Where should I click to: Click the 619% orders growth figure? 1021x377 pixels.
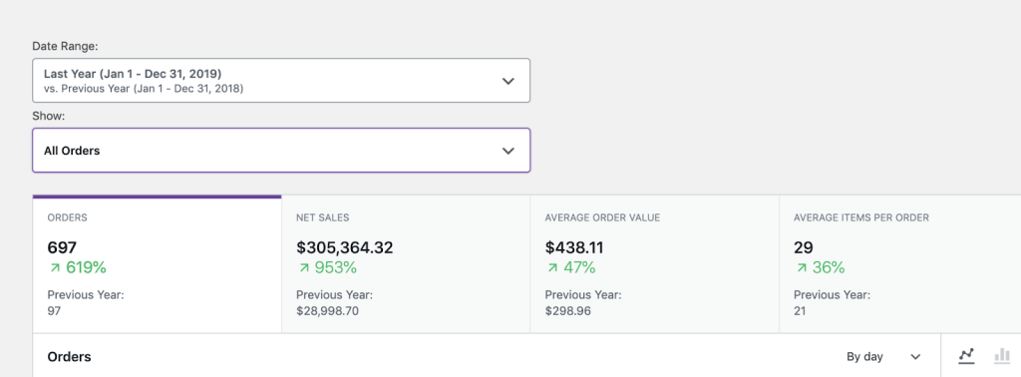click(77, 267)
